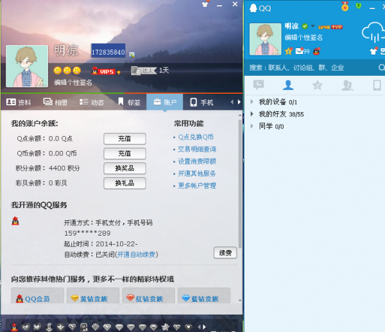
Task: Open the medal icon in QQ main window
Action: tap(345, 6)
